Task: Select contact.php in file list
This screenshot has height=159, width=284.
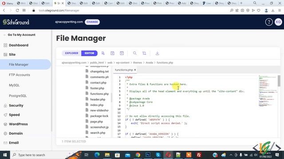Action: pyautogui.click(x=98, y=83)
